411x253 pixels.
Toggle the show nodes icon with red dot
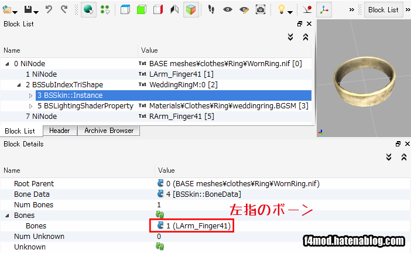click(x=307, y=10)
